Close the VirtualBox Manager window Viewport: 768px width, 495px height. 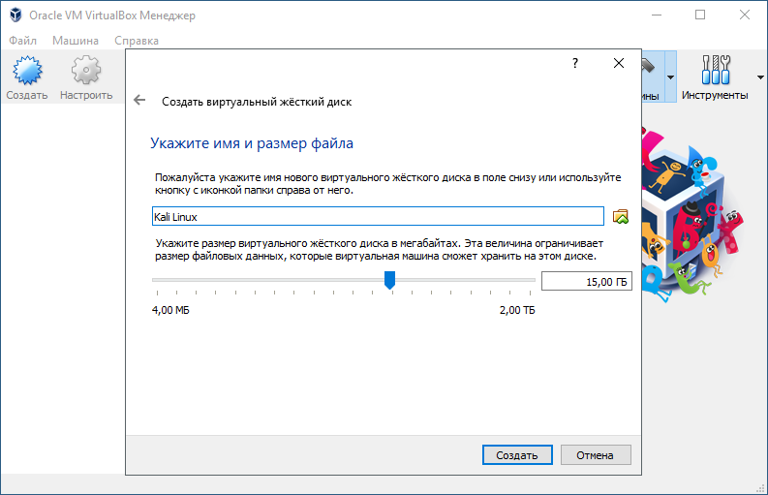[745, 15]
